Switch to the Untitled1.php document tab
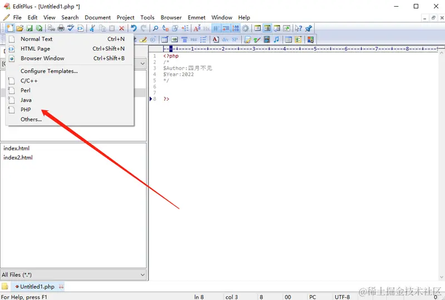 click(37, 287)
